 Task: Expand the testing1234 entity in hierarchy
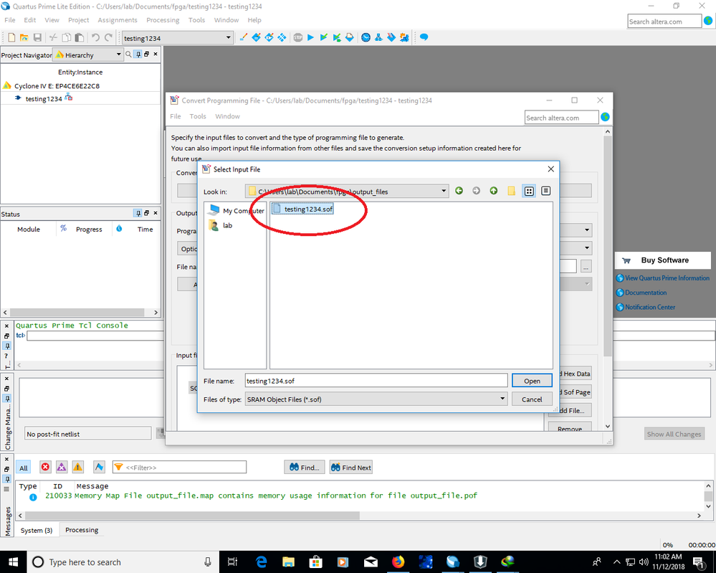(18, 98)
